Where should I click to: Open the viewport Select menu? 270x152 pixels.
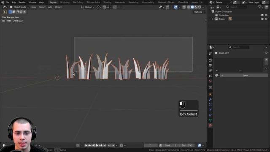click(x=42, y=7)
